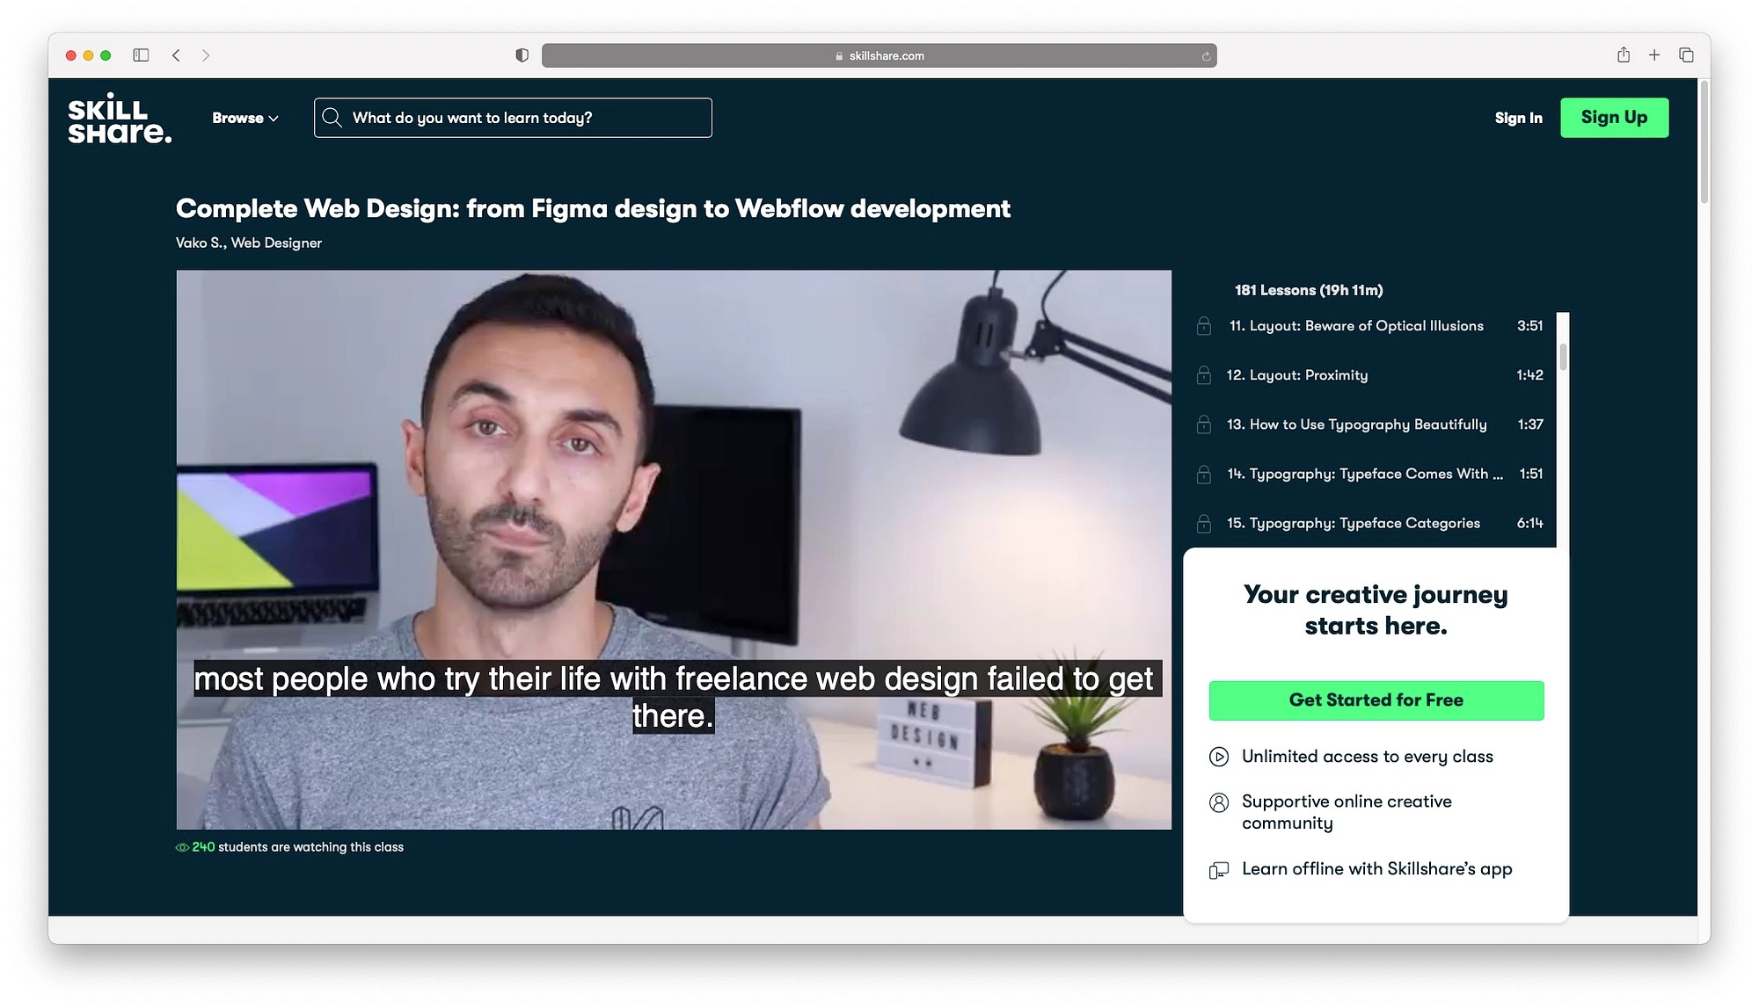This screenshot has width=1759, height=1008.
Task: Click the Vako S. Web Designer link
Action: [249, 243]
